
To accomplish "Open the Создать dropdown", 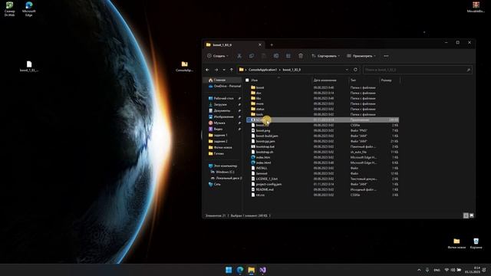I will [218, 56].
